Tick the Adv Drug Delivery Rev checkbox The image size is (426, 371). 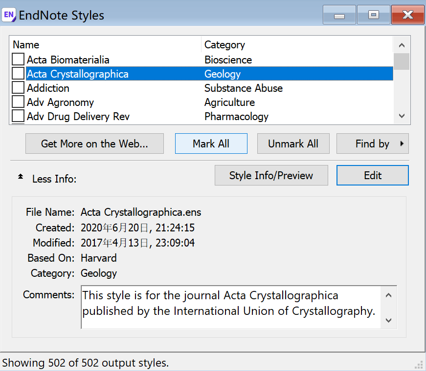(18, 116)
